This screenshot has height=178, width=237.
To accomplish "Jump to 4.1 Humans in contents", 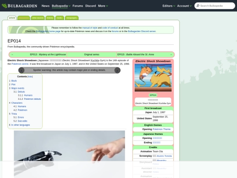I will pos(22,106).
